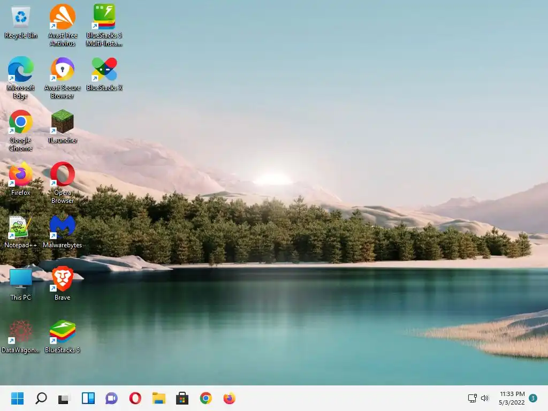Image resolution: width=548 pixels, height=411 pixels.
Task: Select the TLauncher desktop shortcut
Action: tap(62, 126)
